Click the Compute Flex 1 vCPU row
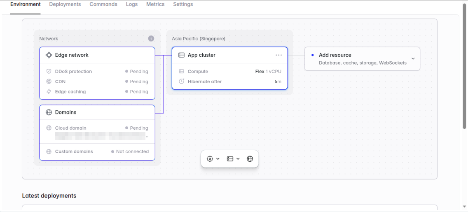468x212 pixels. [230, 72]
